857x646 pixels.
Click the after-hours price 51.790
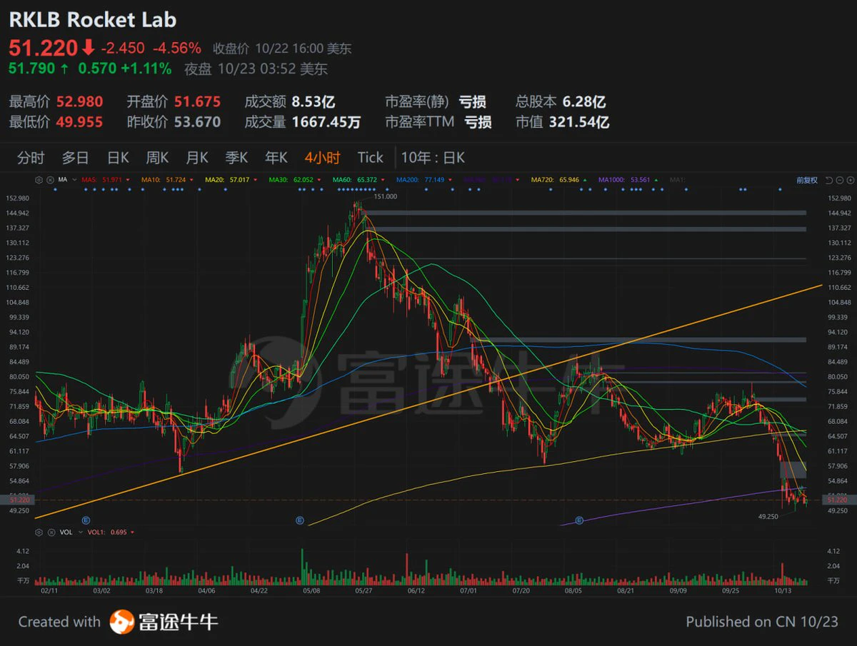point(32,69)
